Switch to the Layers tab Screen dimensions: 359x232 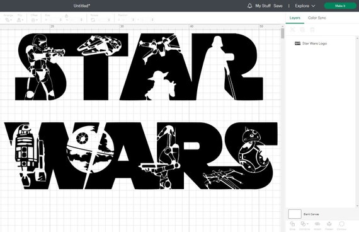pyautogui.click(x=295, y=18)
